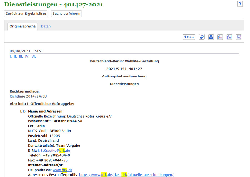Jump to section I. anchor link

11,57
